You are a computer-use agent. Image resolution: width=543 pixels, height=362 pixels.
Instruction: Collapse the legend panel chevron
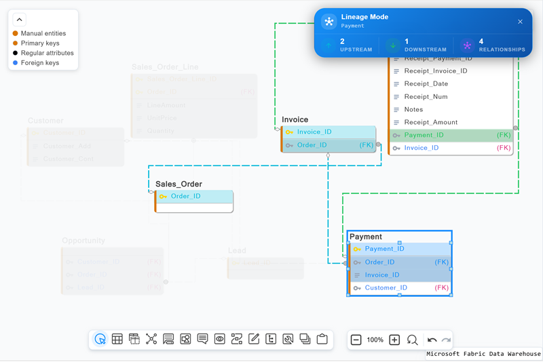click(x=20, y=20)
